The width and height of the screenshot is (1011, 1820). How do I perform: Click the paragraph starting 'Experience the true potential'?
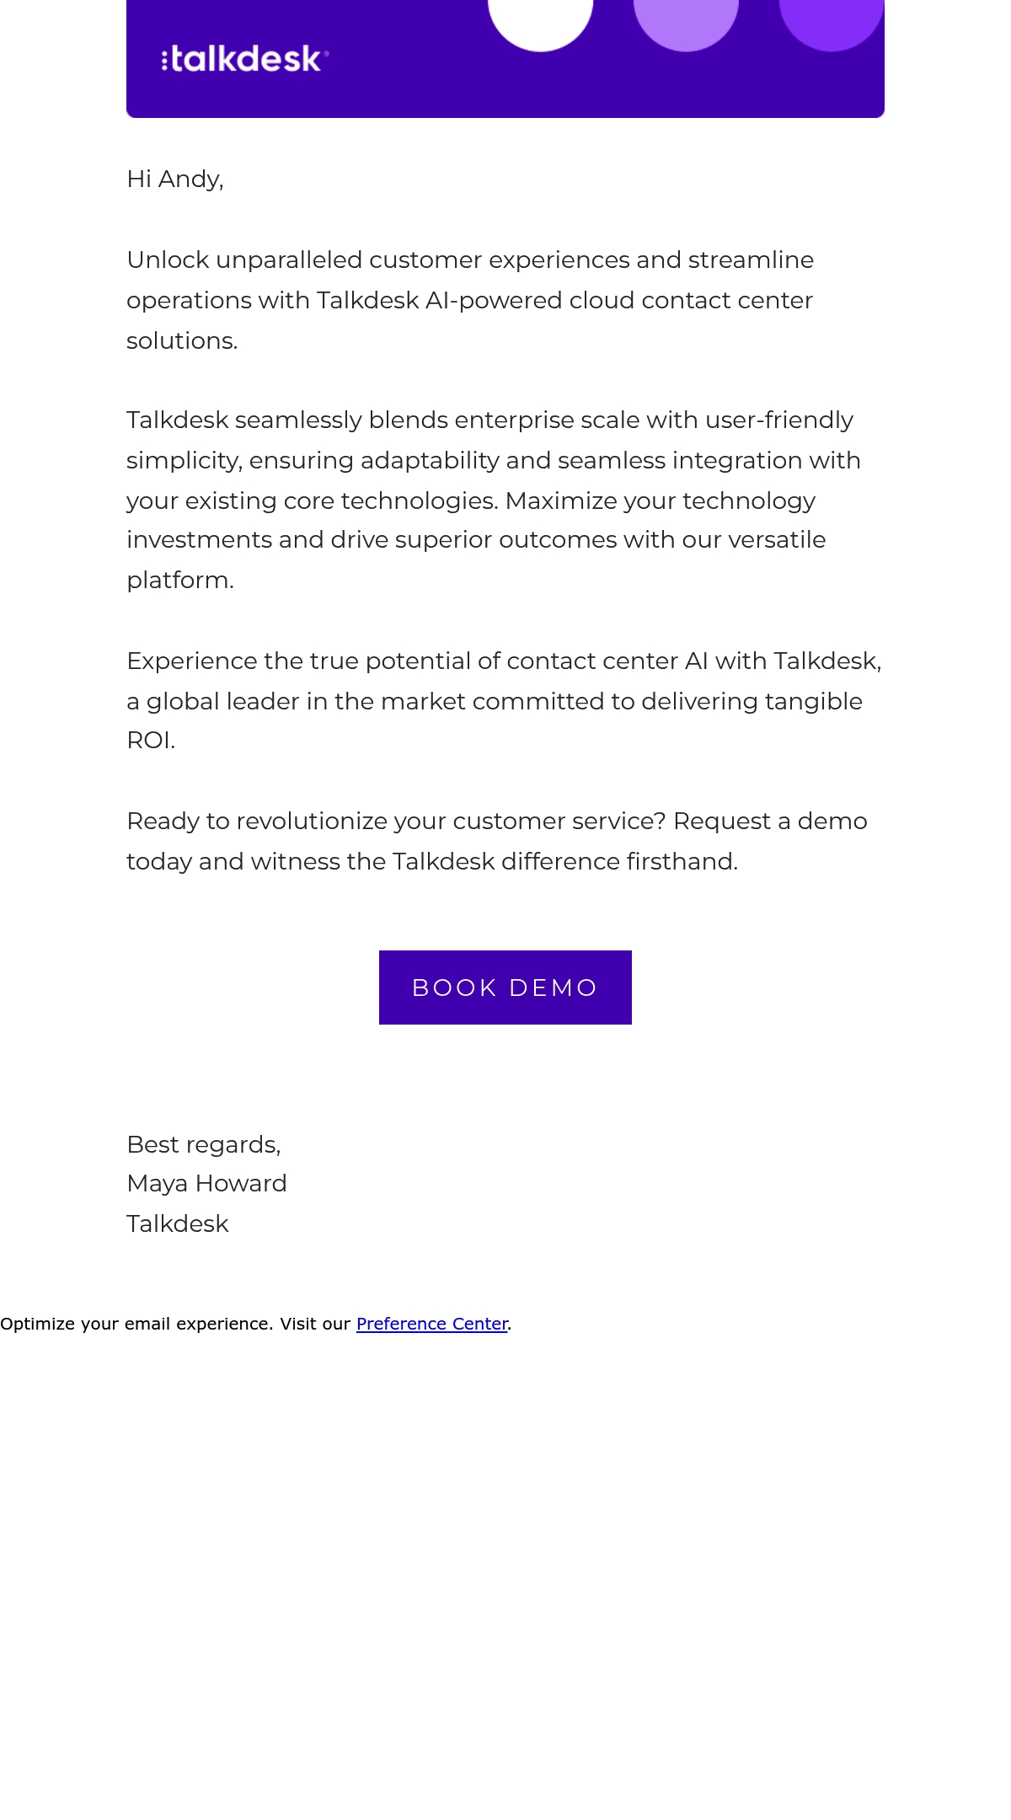point(504,700)
